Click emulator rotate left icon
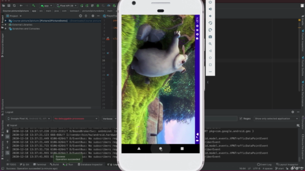 pyautogui.click(x=210, y=23)
